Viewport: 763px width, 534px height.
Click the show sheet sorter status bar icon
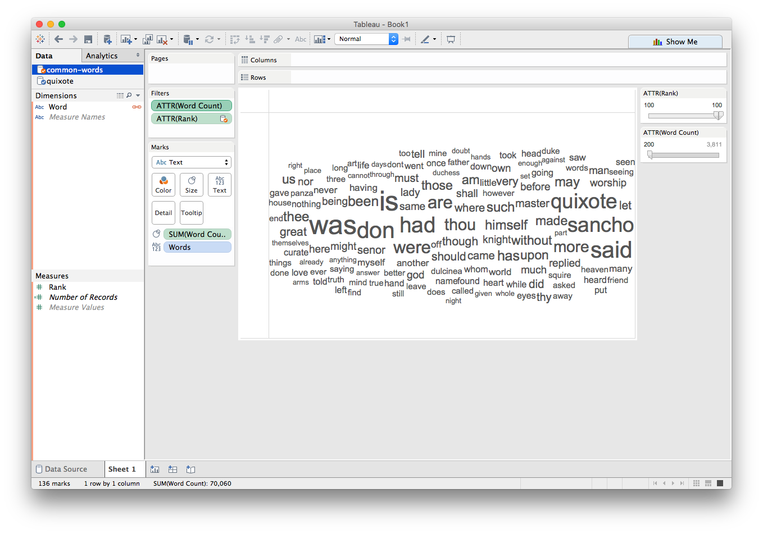(x=697, y=483)
